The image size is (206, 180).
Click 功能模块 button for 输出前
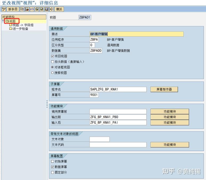click(x=170, y=117)
